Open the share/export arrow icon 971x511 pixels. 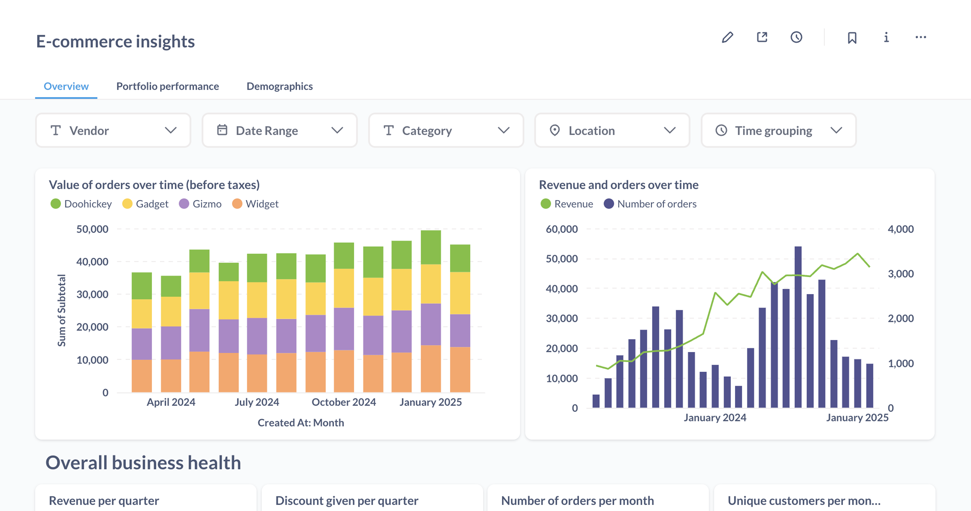[x=762, y=37]
